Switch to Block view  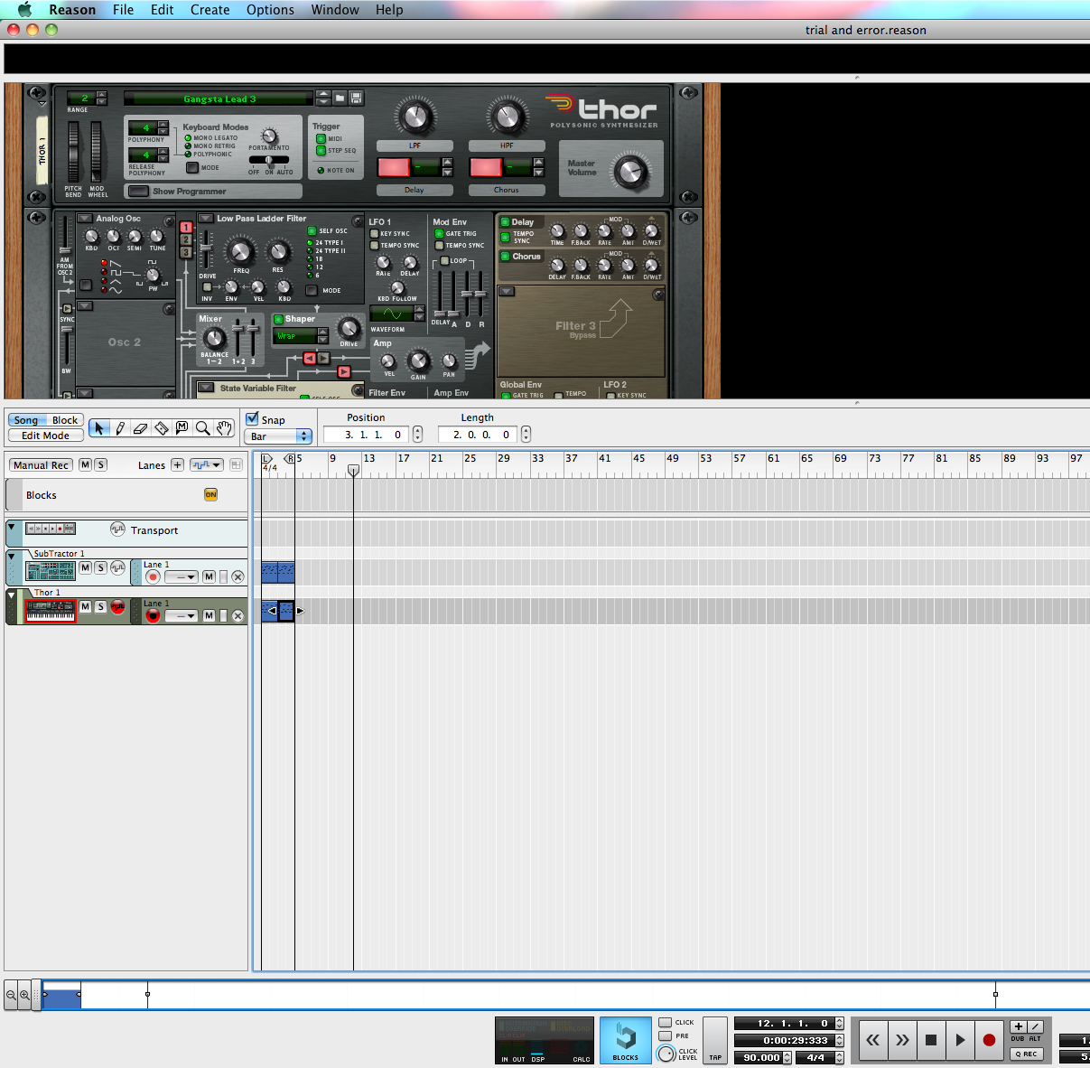click(64, 420)
